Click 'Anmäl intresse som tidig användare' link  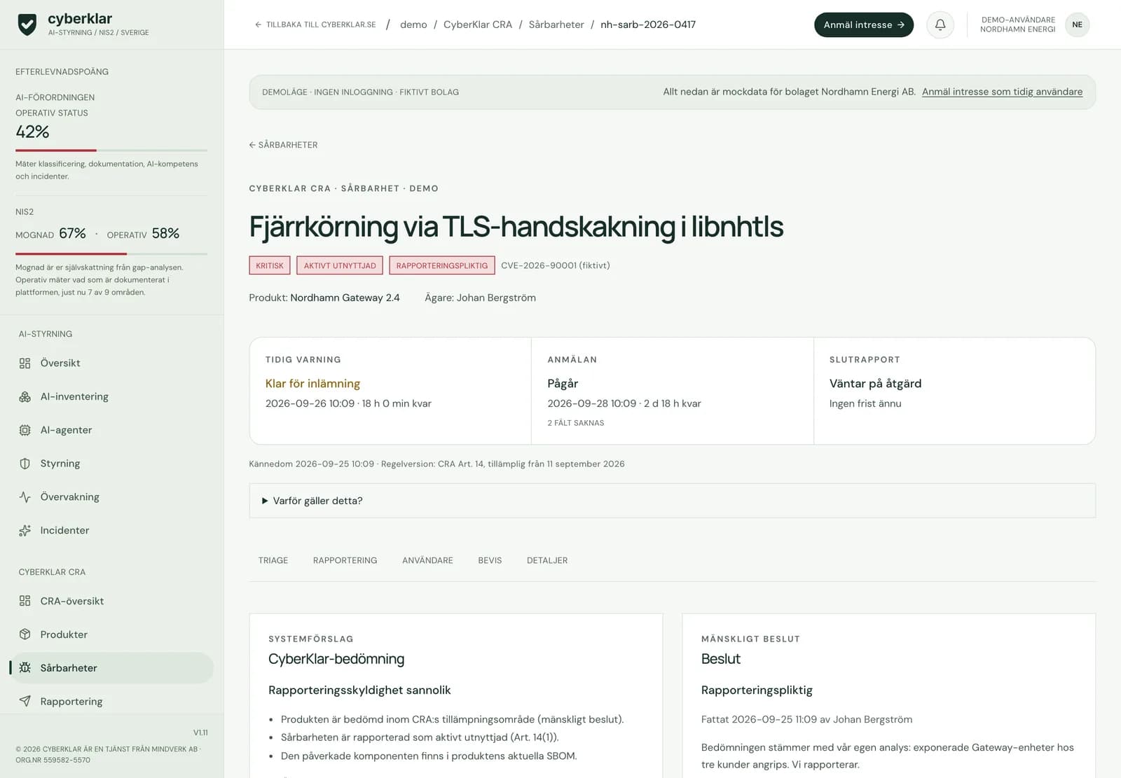pos(1002,92)
